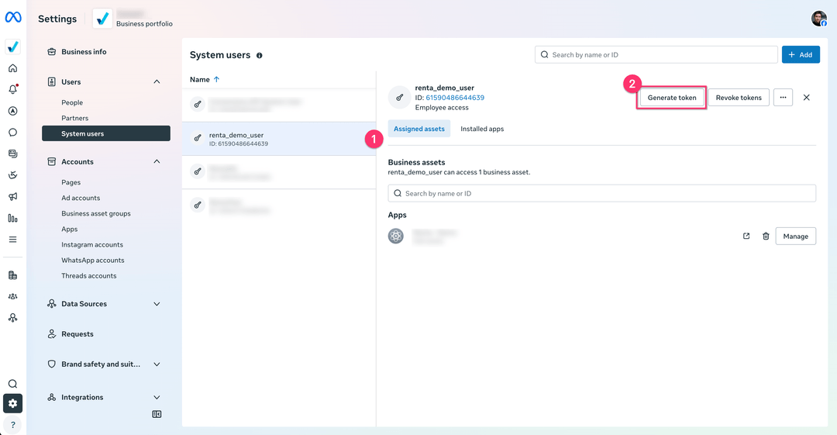This screenshot has height=435, width=837.
Task: Click system users search by name field
Action: pos(656,54)
